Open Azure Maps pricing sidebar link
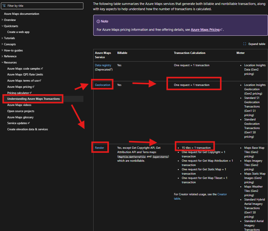This screenshot has height=231, width=268. (19, 87)
